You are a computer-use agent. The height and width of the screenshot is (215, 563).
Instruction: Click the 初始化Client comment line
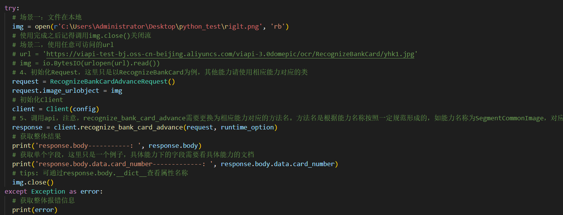tap(38, 100)
